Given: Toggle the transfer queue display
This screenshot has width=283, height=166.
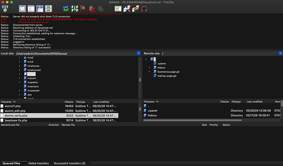Looking at the screenshot, I should point(48,9).
